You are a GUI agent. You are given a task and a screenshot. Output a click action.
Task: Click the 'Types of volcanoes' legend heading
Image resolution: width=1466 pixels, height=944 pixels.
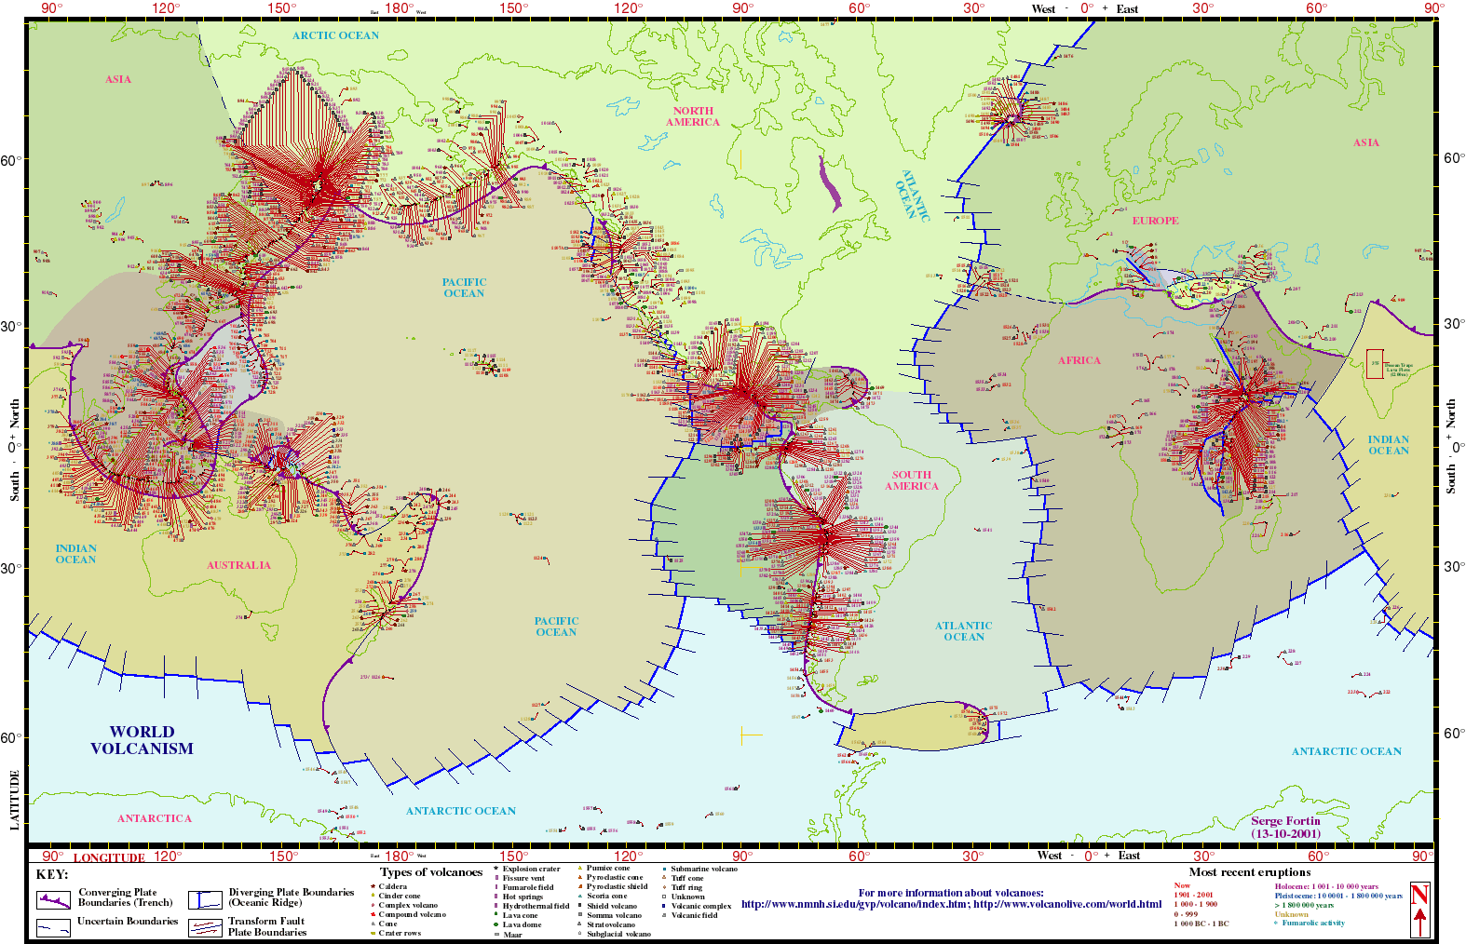click(x=430, y=872)
